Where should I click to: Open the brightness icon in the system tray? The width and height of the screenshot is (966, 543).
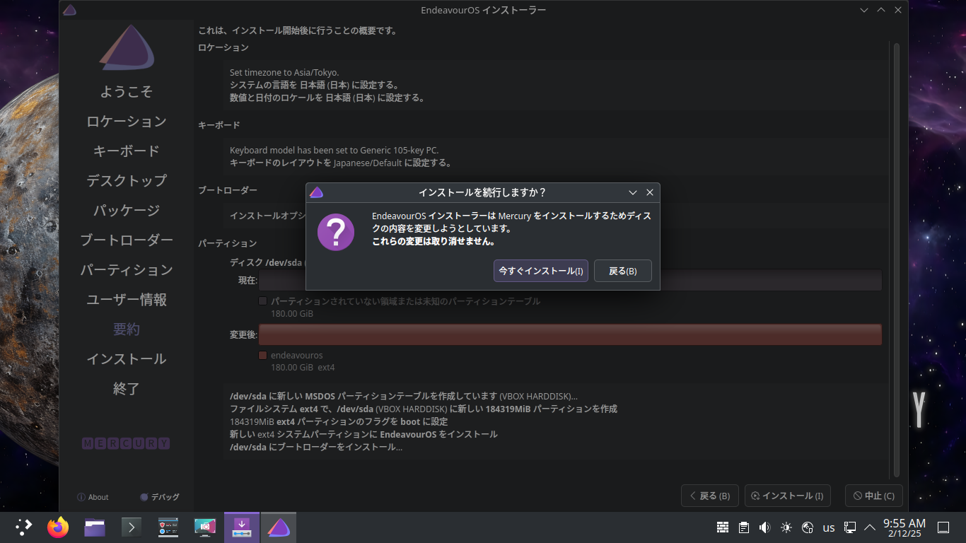786,527
